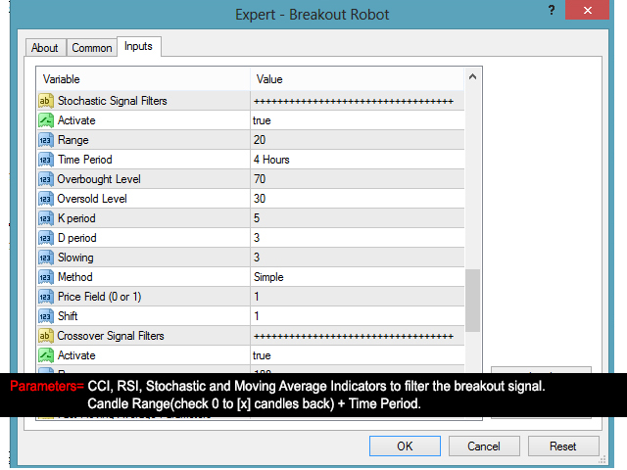Click the Variable column header
Image resolution: width=627 pixels, height=470 pixels.
tap(61, 79)
